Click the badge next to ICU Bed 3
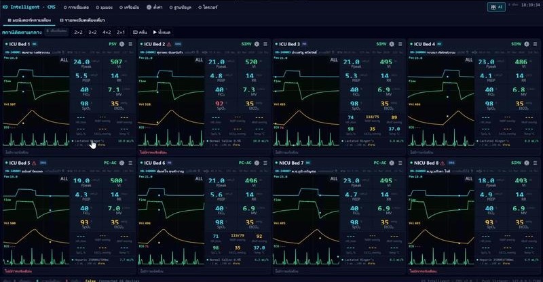This screenshot has height=282, width=543. (304, 44)
